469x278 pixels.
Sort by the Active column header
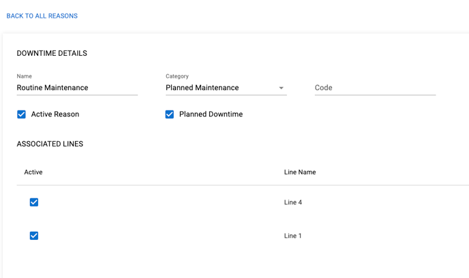(33, 172)
